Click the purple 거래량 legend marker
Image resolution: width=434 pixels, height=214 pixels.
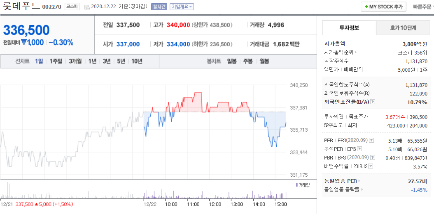click(297, 184)
